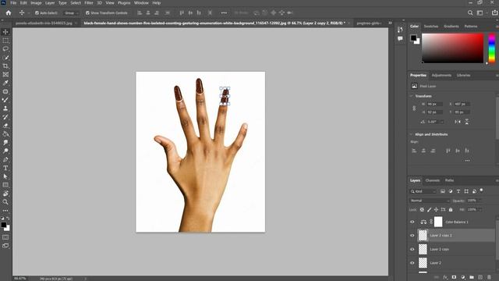
Task: Select the Eraser tool
Action: 5,126
